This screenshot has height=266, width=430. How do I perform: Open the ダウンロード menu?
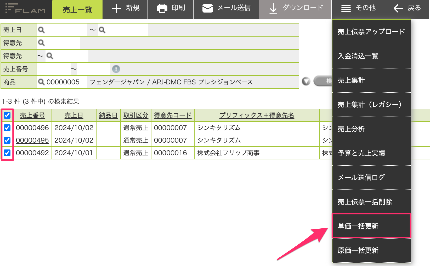295,10
